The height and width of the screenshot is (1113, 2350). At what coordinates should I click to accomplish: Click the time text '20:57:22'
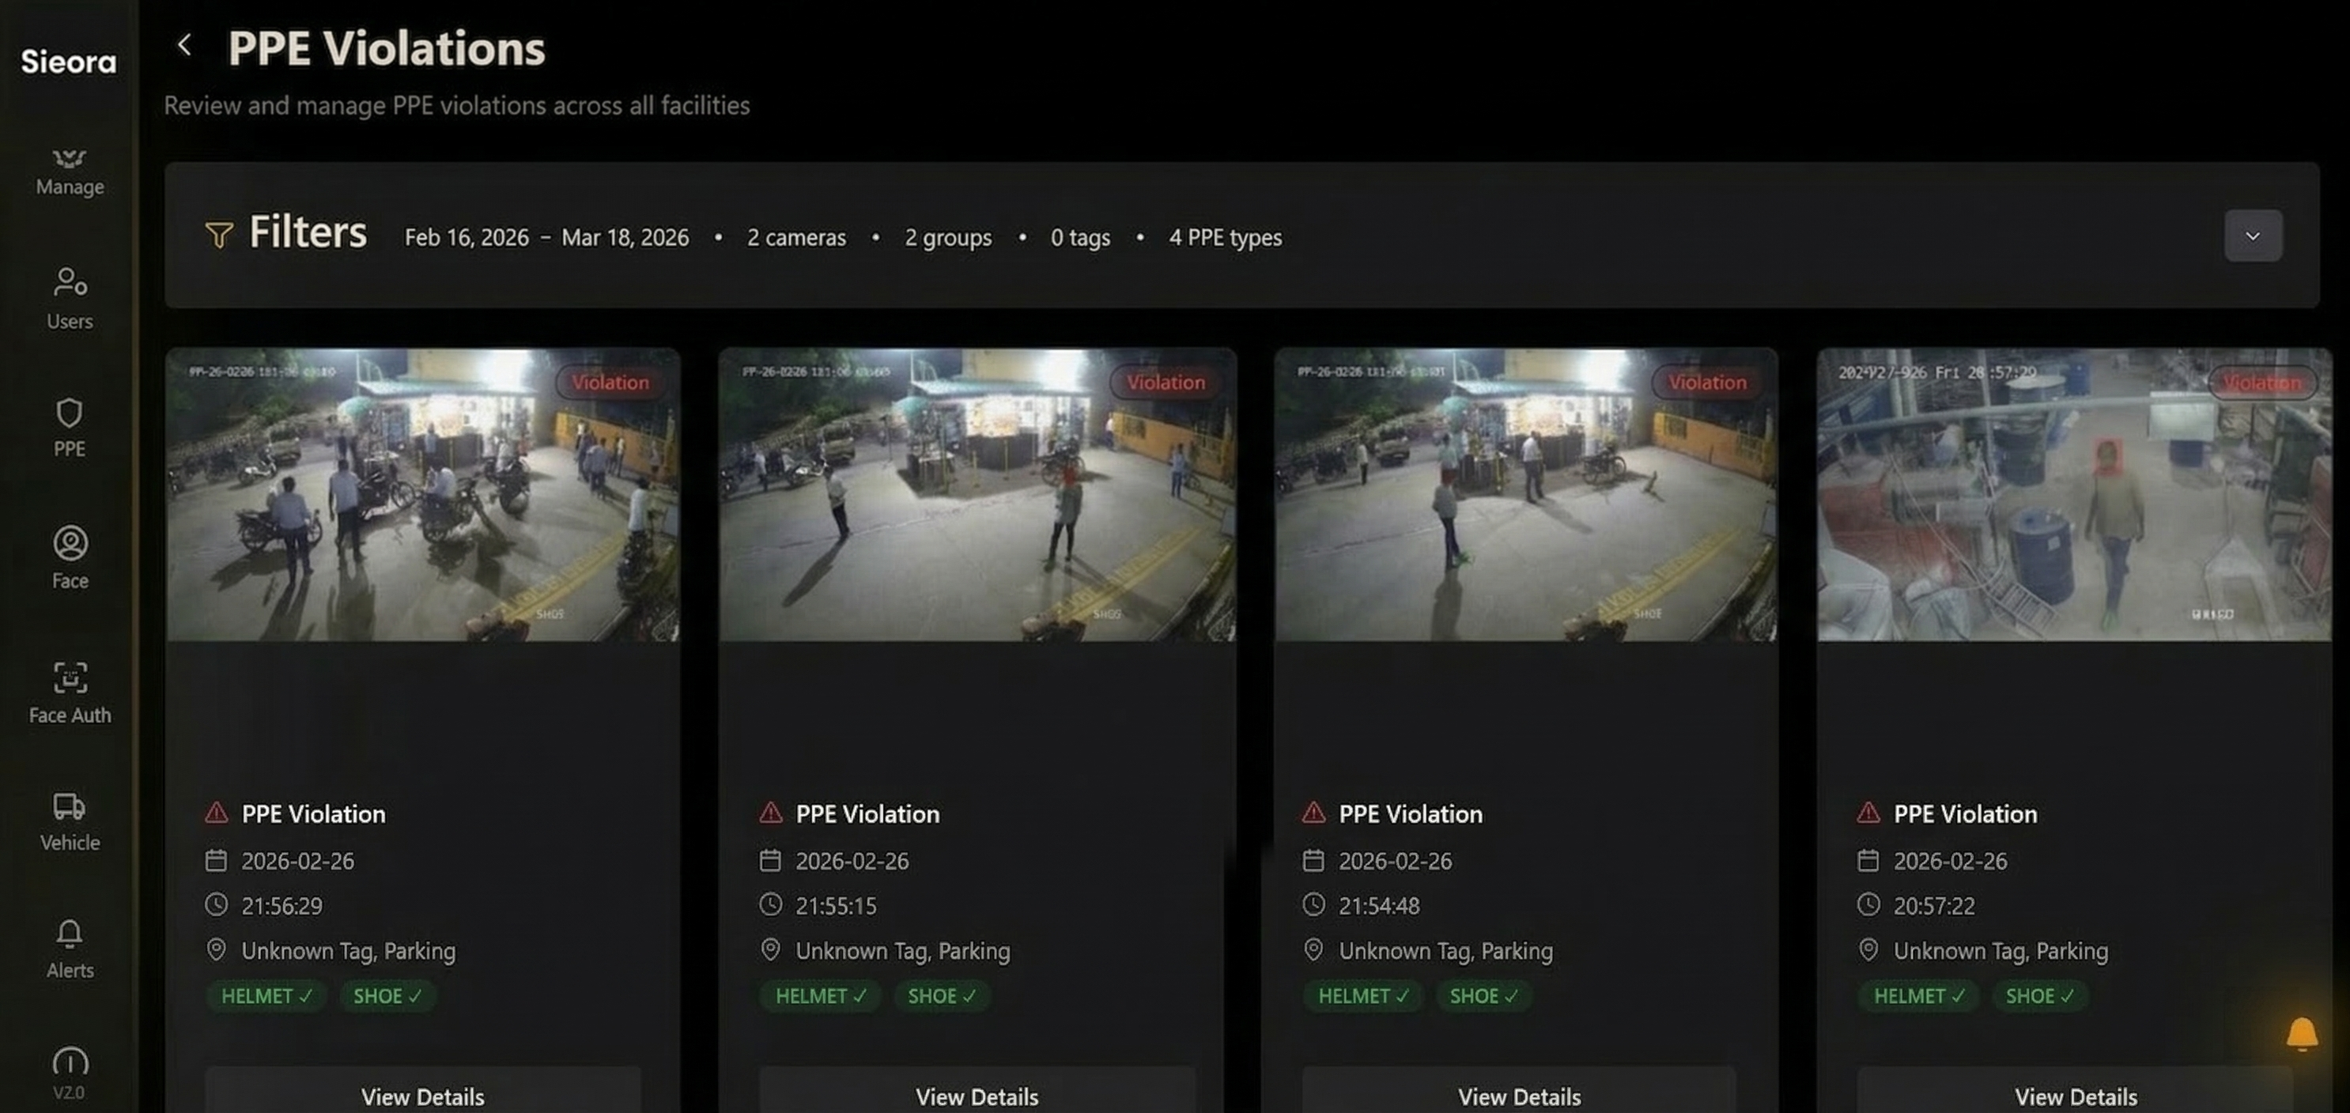[1934, 905]
